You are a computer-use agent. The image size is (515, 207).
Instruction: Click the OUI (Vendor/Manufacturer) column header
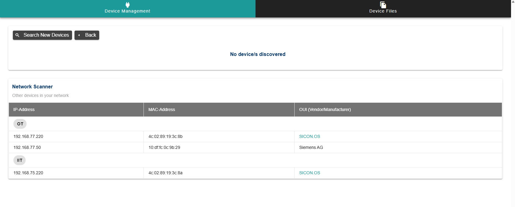325,109
